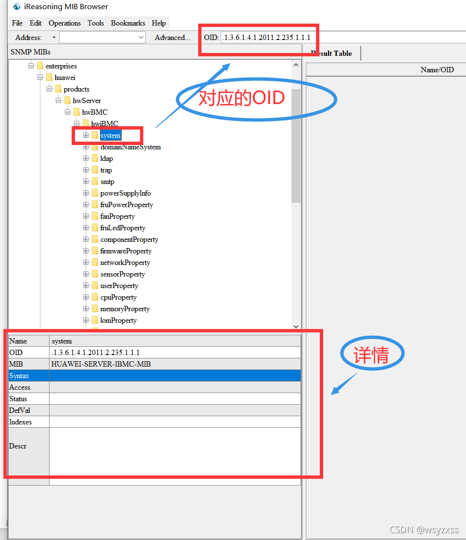Expand the ldap tree node
Viewport: 466px width, 540px height.
(x=86, y=158)
